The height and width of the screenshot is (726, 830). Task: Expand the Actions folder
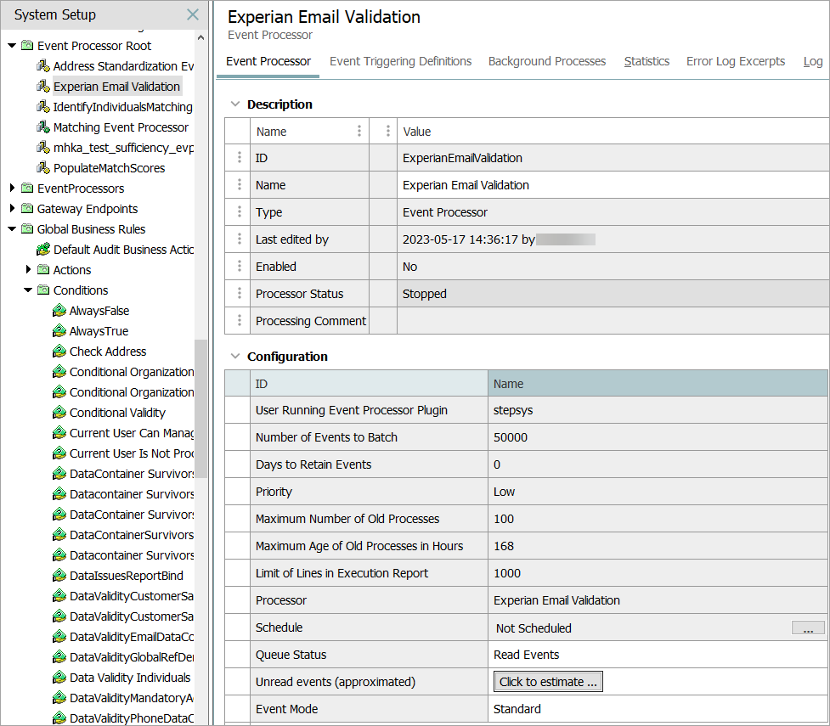pos(28,270)
